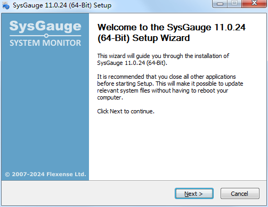
Task: Click the Next button to continue setup
Action: (x=194, y=194)
